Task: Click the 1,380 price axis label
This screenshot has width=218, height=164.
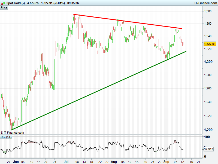Action: coord(208,11)
